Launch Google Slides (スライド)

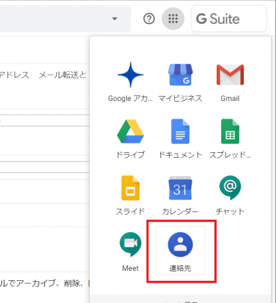tap(130, 188)
